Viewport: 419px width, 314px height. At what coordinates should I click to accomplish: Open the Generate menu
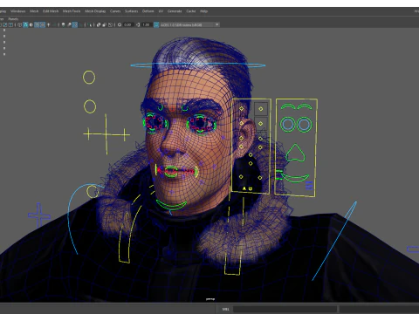175,11
